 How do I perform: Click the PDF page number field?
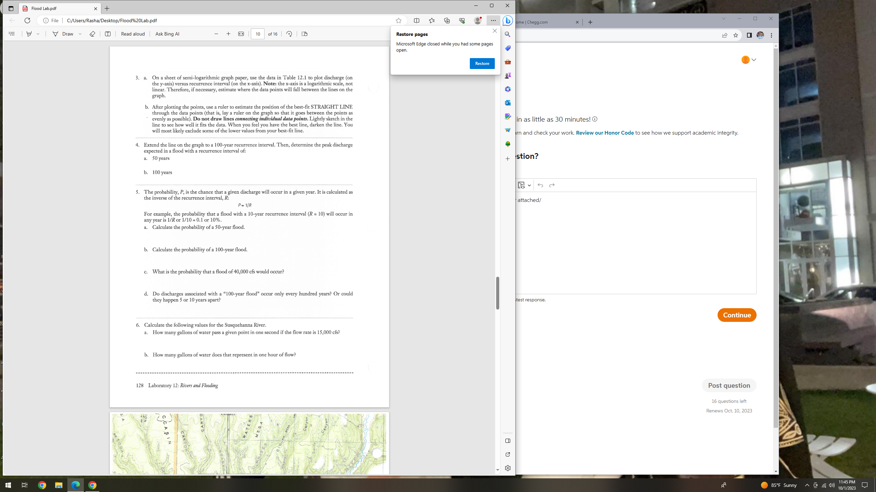click(257, 34)
